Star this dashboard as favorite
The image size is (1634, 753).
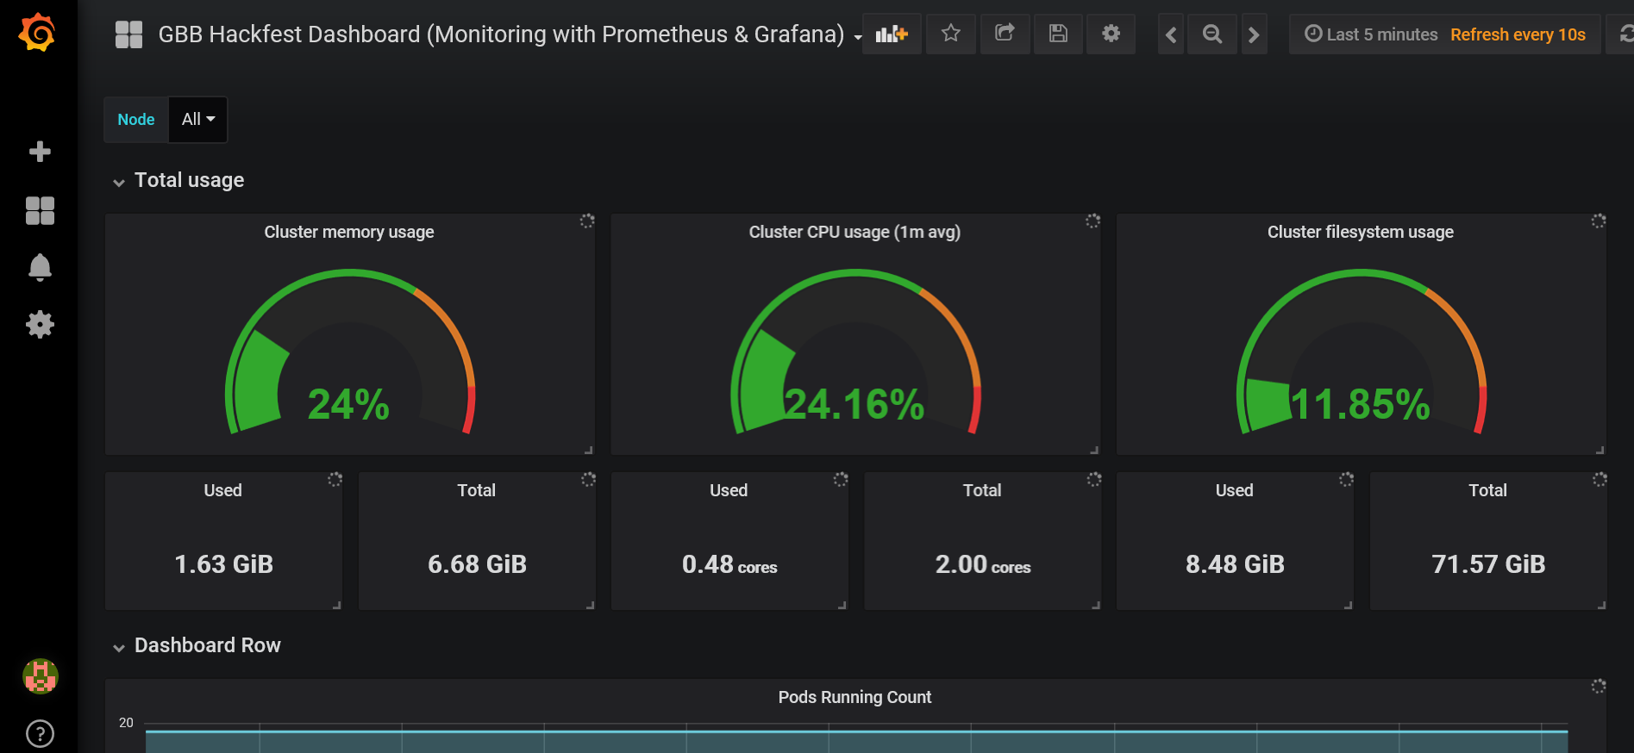(950, 34)
